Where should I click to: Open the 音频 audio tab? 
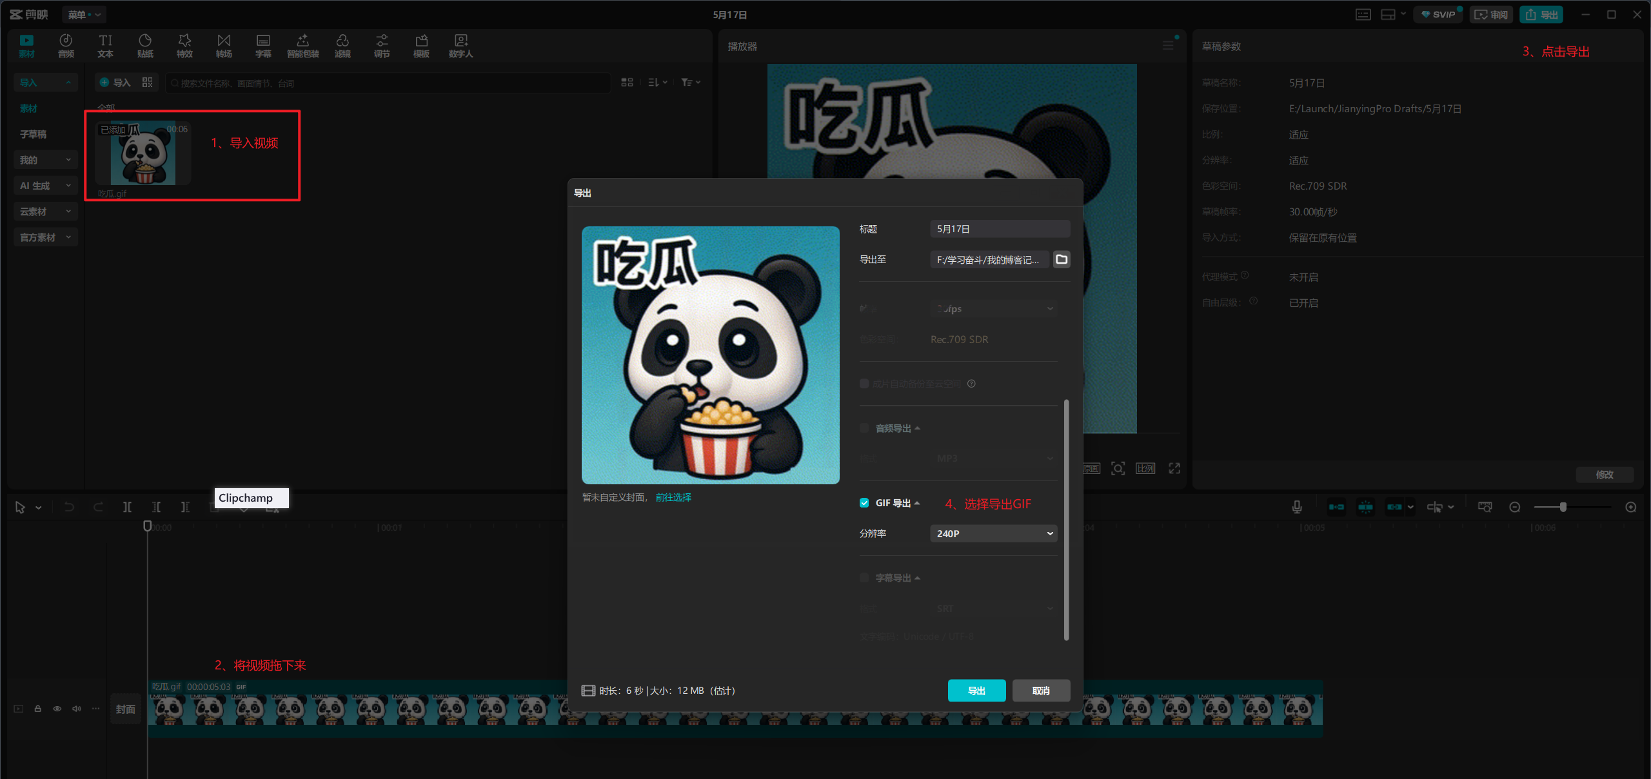[66, 46]
